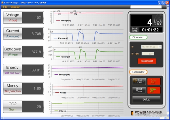Toggle the Saving OFF button

[x=139, y=81]
